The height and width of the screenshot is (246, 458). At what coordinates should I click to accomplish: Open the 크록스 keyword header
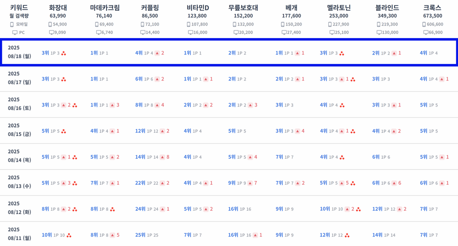[433, 8]
